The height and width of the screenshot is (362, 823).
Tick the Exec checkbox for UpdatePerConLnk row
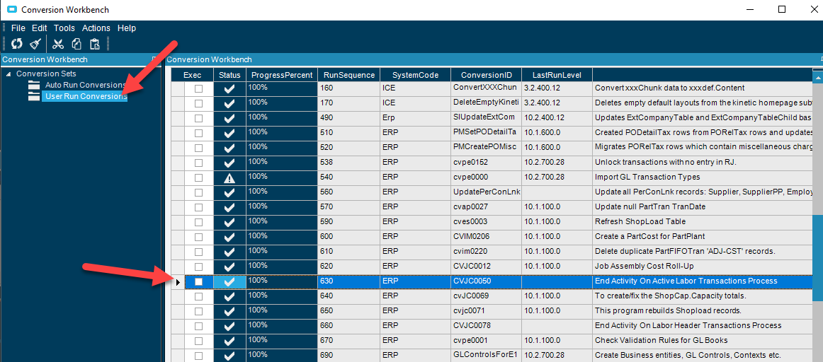(x=198, y=193)
